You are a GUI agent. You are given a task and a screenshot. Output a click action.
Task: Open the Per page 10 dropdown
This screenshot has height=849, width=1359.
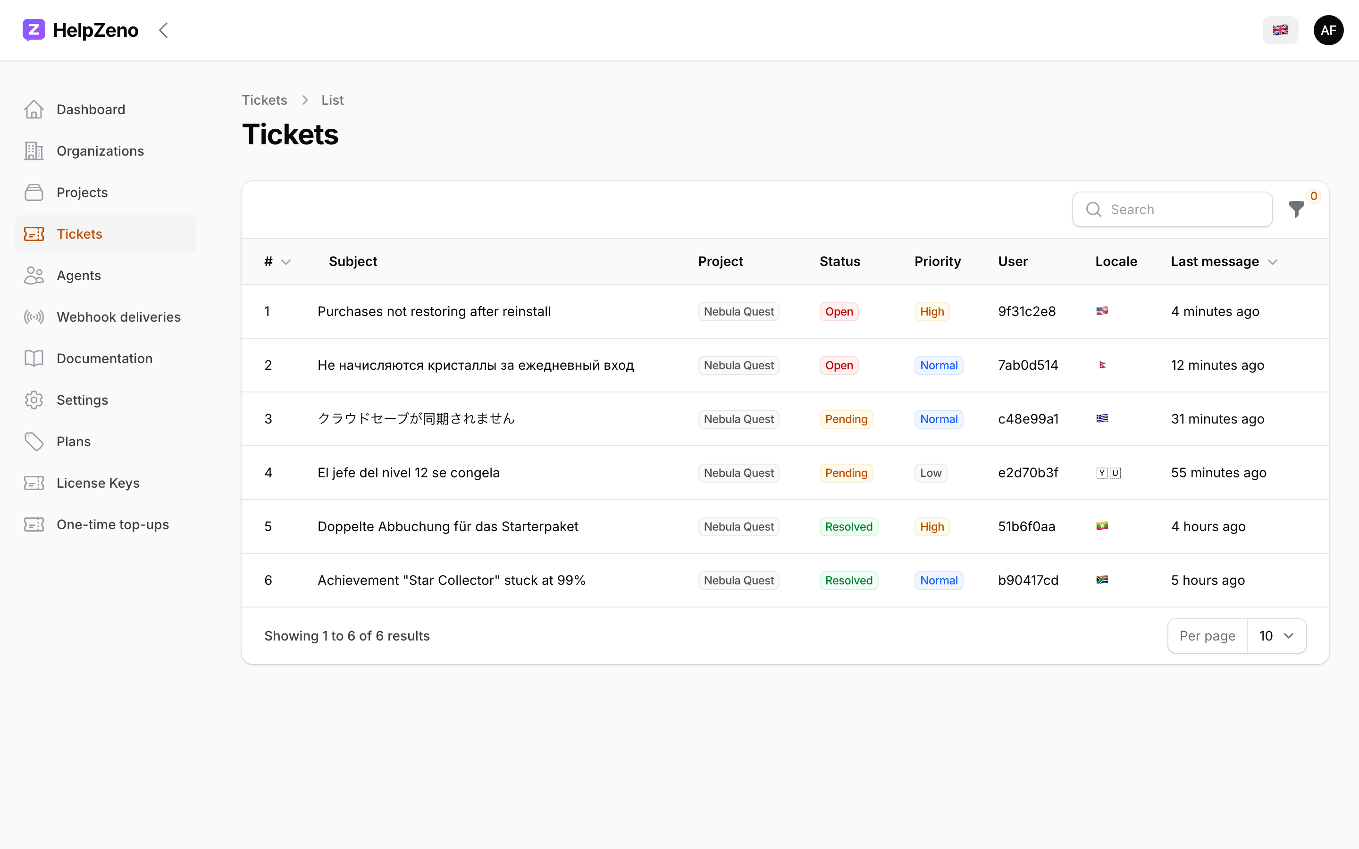[1276, 636]
